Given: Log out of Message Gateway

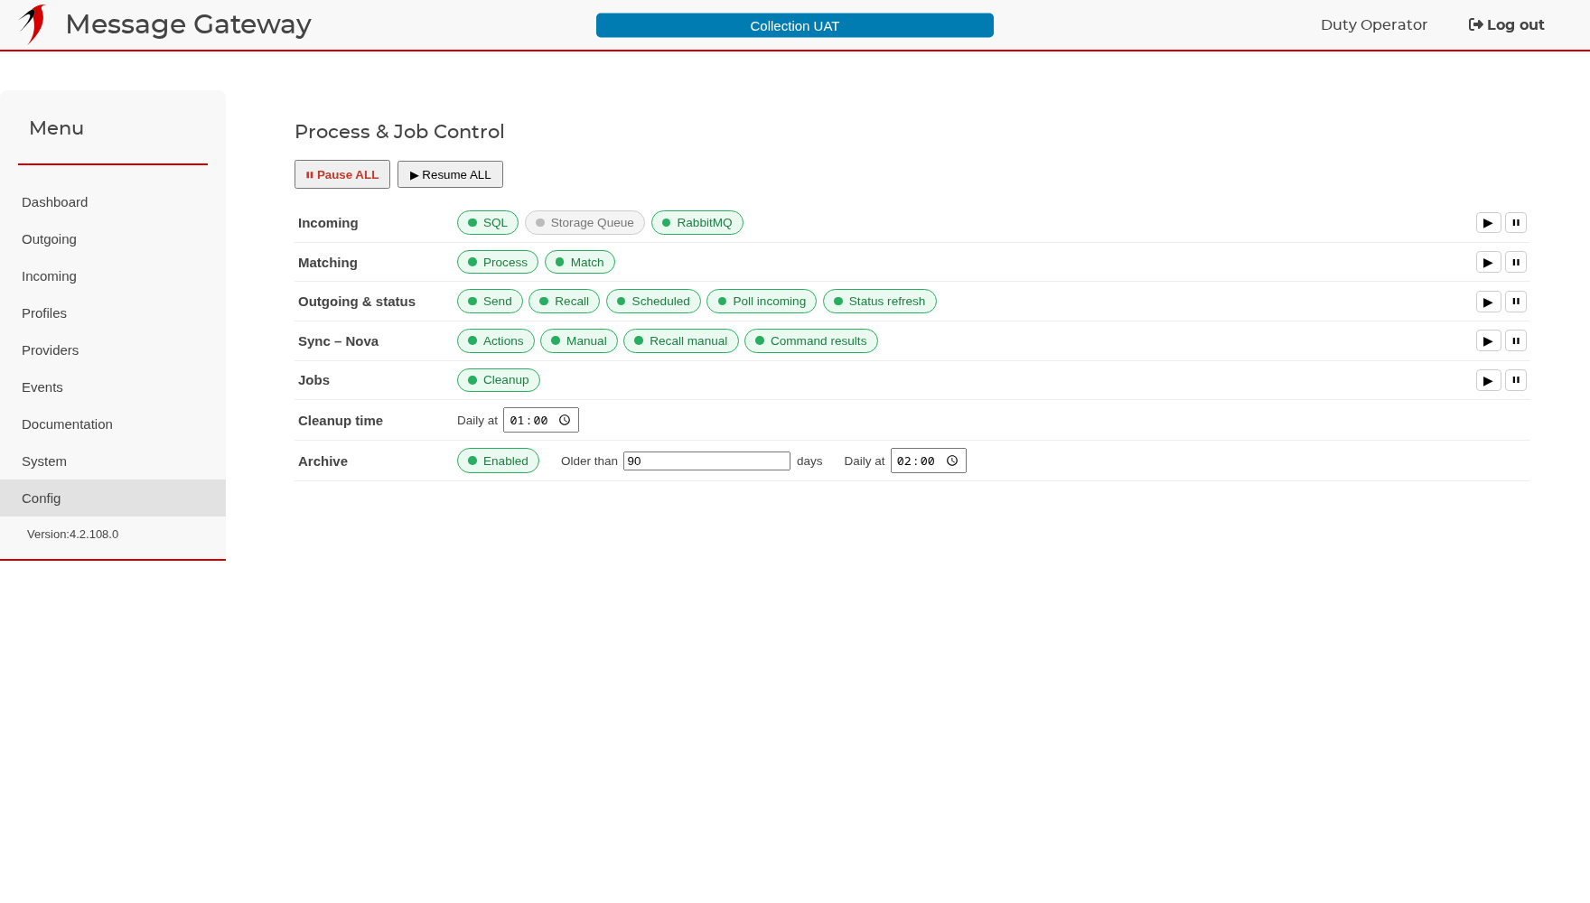Looking at the screenshot, I should point(1506,25).
